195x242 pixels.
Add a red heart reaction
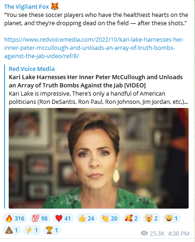point(63,218)
